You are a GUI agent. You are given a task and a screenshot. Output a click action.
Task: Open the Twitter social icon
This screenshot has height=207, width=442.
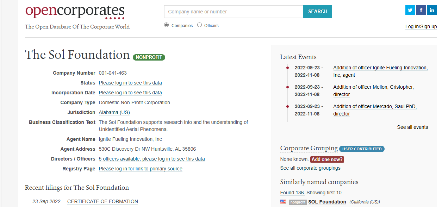pyautogui.click(x=410, y=10)
